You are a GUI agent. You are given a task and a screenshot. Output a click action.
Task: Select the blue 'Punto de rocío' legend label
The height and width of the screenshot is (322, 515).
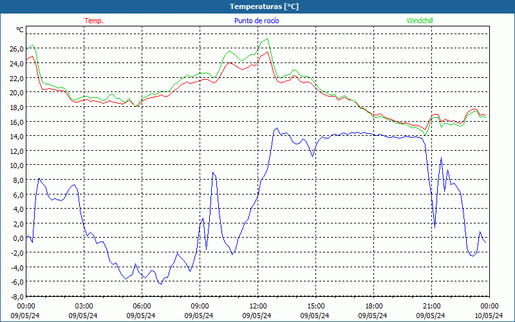tap(256, 21)
